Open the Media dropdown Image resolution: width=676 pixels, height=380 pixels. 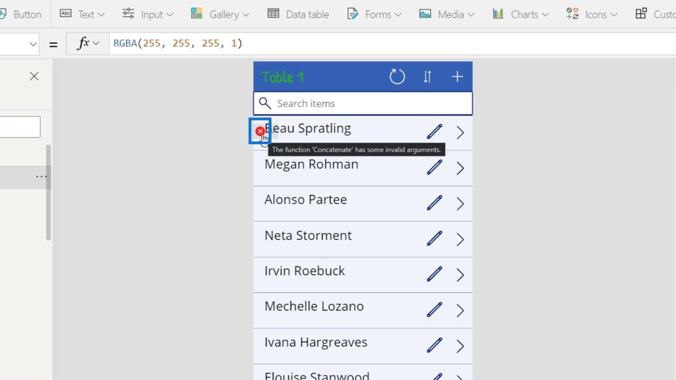click(x=447, y=14)
